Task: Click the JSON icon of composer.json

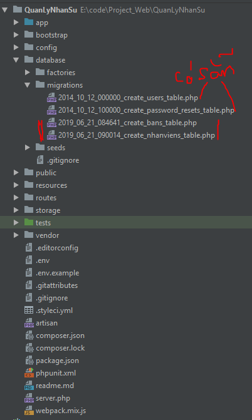Action: pos(29,335)
